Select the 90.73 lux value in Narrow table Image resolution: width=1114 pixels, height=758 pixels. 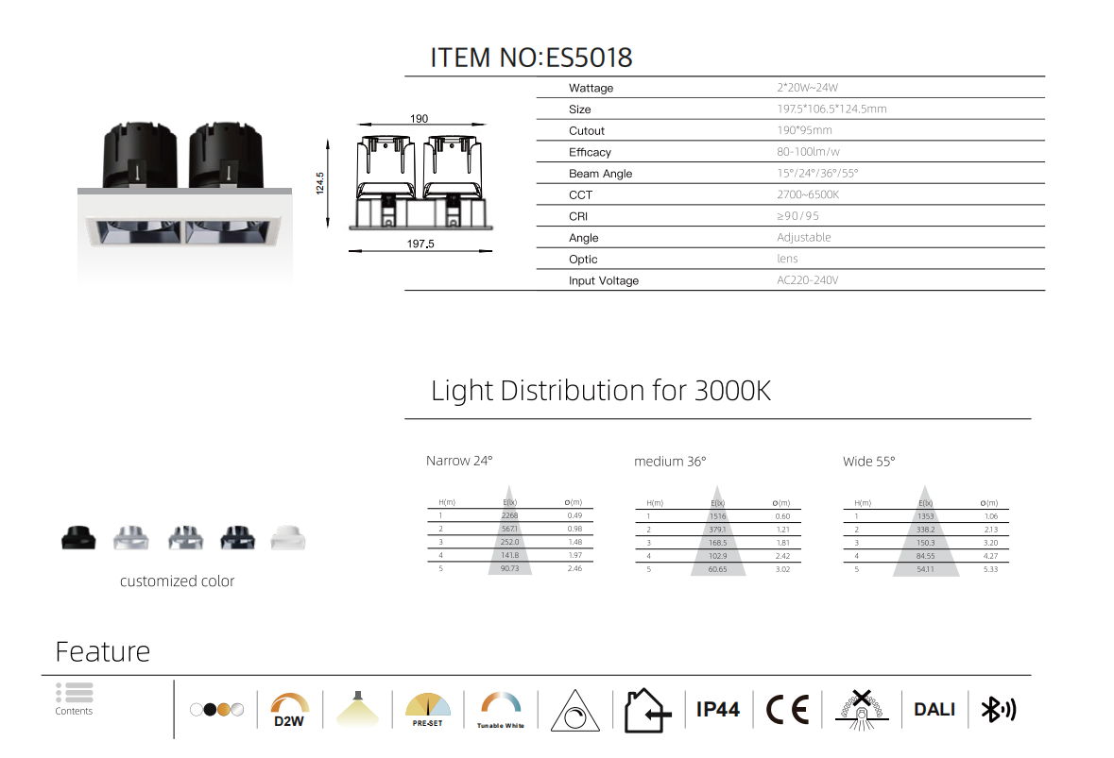(509, 568)
